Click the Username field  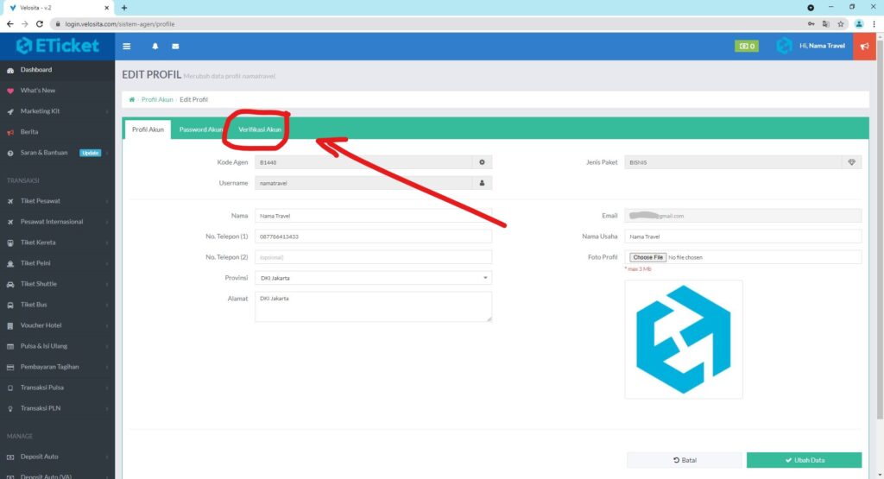(363, 183)
